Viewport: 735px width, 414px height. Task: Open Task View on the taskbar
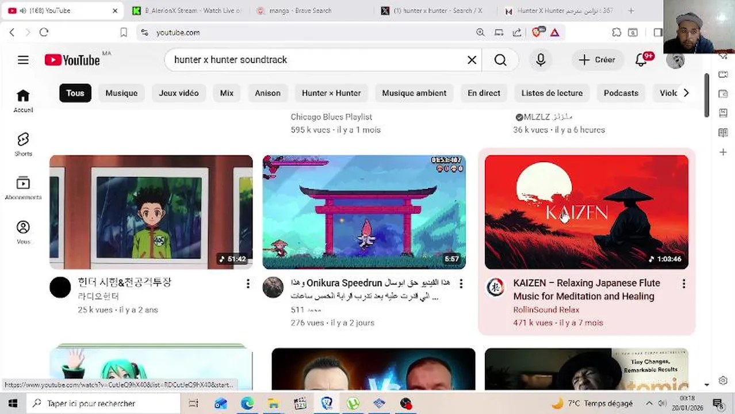pyautogui.click(x=193, y=403)
